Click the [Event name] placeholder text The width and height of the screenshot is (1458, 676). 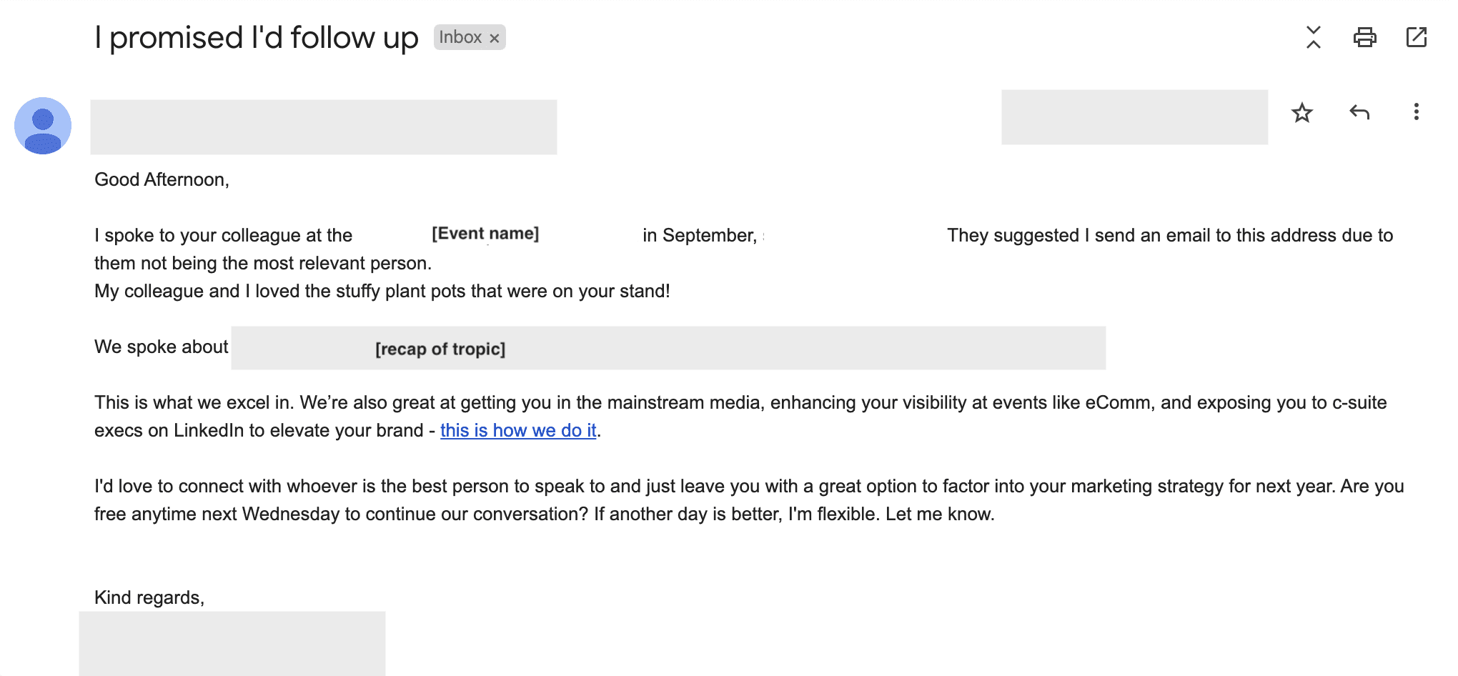(x=485, y=234)
